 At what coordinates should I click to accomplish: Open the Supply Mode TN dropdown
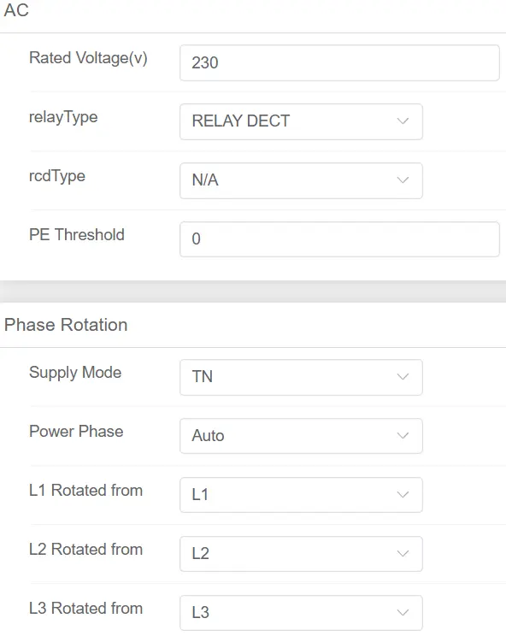click(301, 377)
